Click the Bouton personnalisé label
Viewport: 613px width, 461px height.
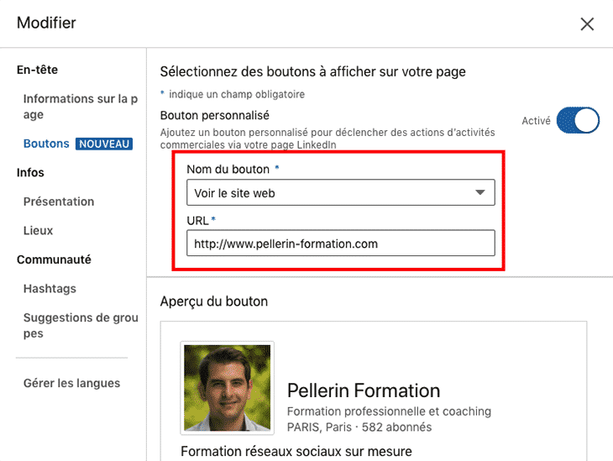pos(215,115)
